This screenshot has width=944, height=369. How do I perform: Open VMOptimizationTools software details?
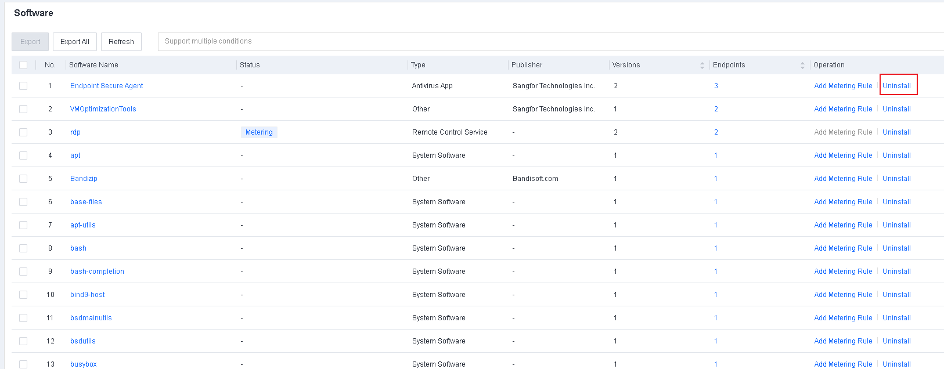point(103,109)
